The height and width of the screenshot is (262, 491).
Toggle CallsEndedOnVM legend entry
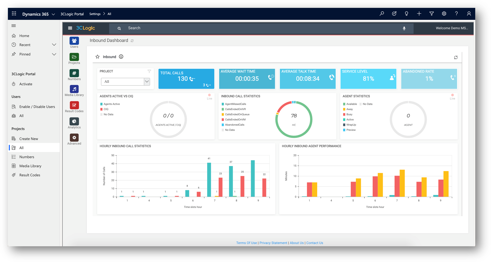click(234, 119)
